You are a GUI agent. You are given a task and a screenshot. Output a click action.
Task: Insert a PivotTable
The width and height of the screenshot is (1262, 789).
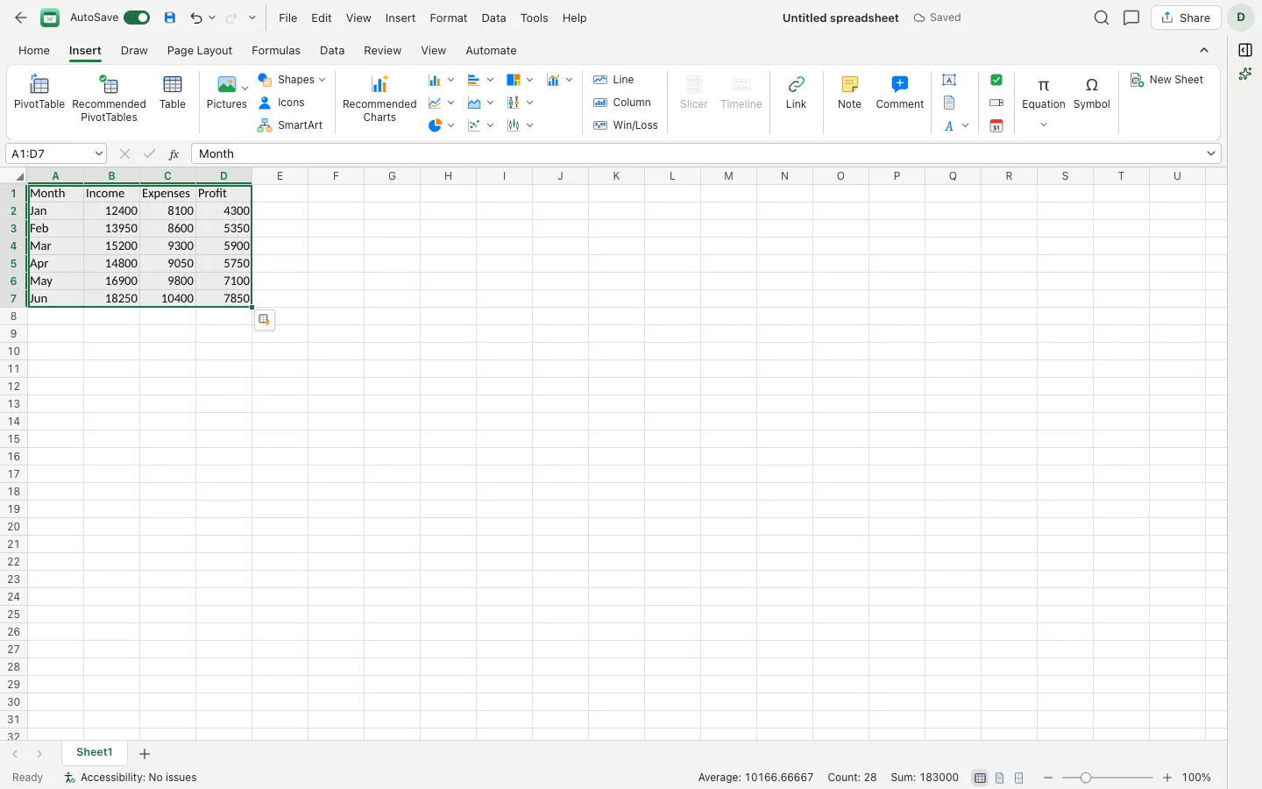39,92
